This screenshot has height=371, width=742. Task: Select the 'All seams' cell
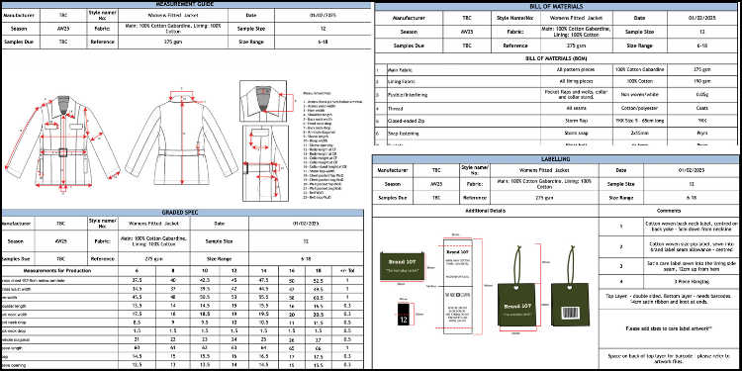(x=577, y=109)
